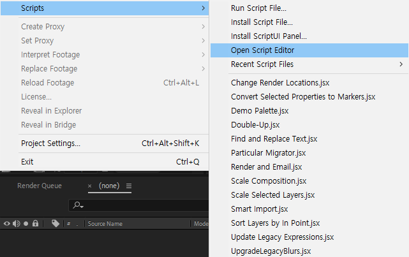Launch Particular Migrator.jsx script
The height and width of the screenshot is (257, 409).
point(309,153)
